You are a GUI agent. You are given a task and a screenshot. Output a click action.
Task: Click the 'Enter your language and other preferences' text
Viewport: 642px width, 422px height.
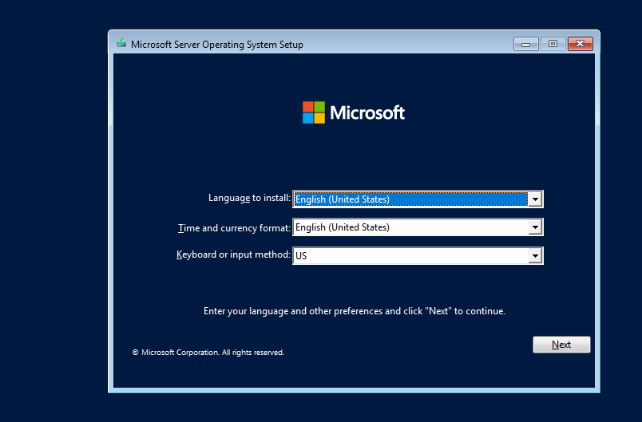355,311
